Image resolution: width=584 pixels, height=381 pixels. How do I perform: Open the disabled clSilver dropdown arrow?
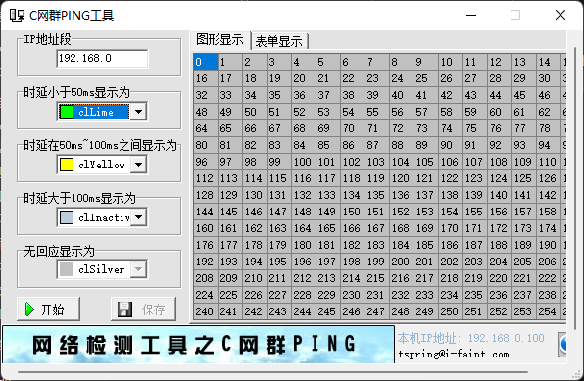[138, 269]
